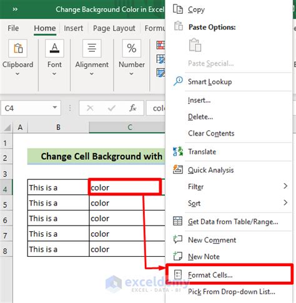Click the Smart Lookup magnifier icon
The width and height of the screenshot is (296, 303).
[x=178, y=81]
